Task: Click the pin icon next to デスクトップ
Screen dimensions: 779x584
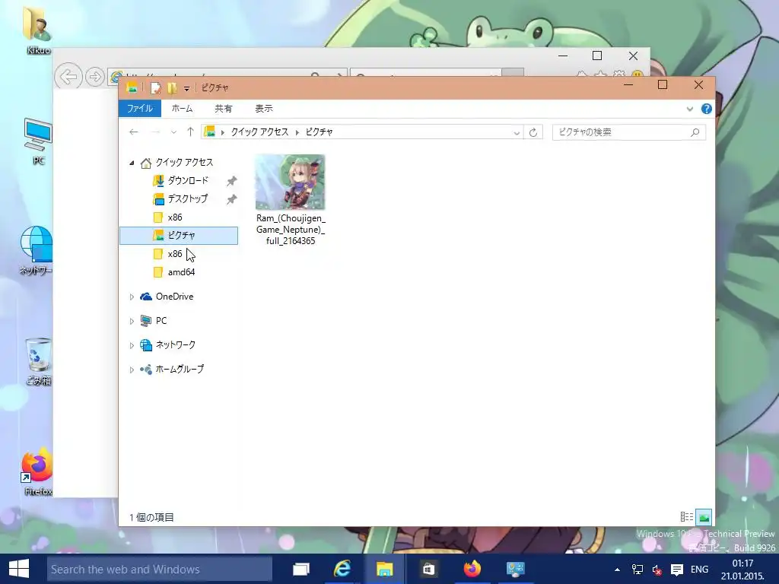Action: pos(231,200)
